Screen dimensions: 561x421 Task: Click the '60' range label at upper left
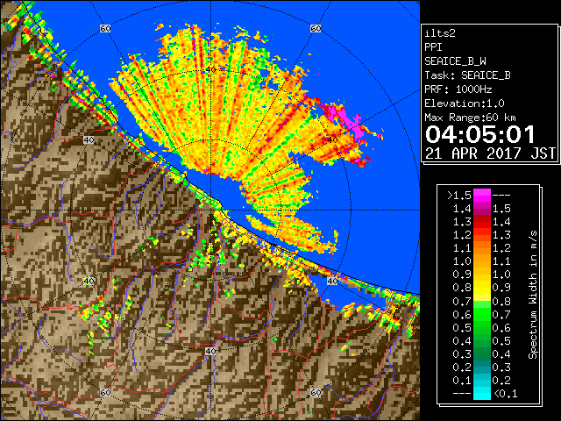[x=105, y=28]
